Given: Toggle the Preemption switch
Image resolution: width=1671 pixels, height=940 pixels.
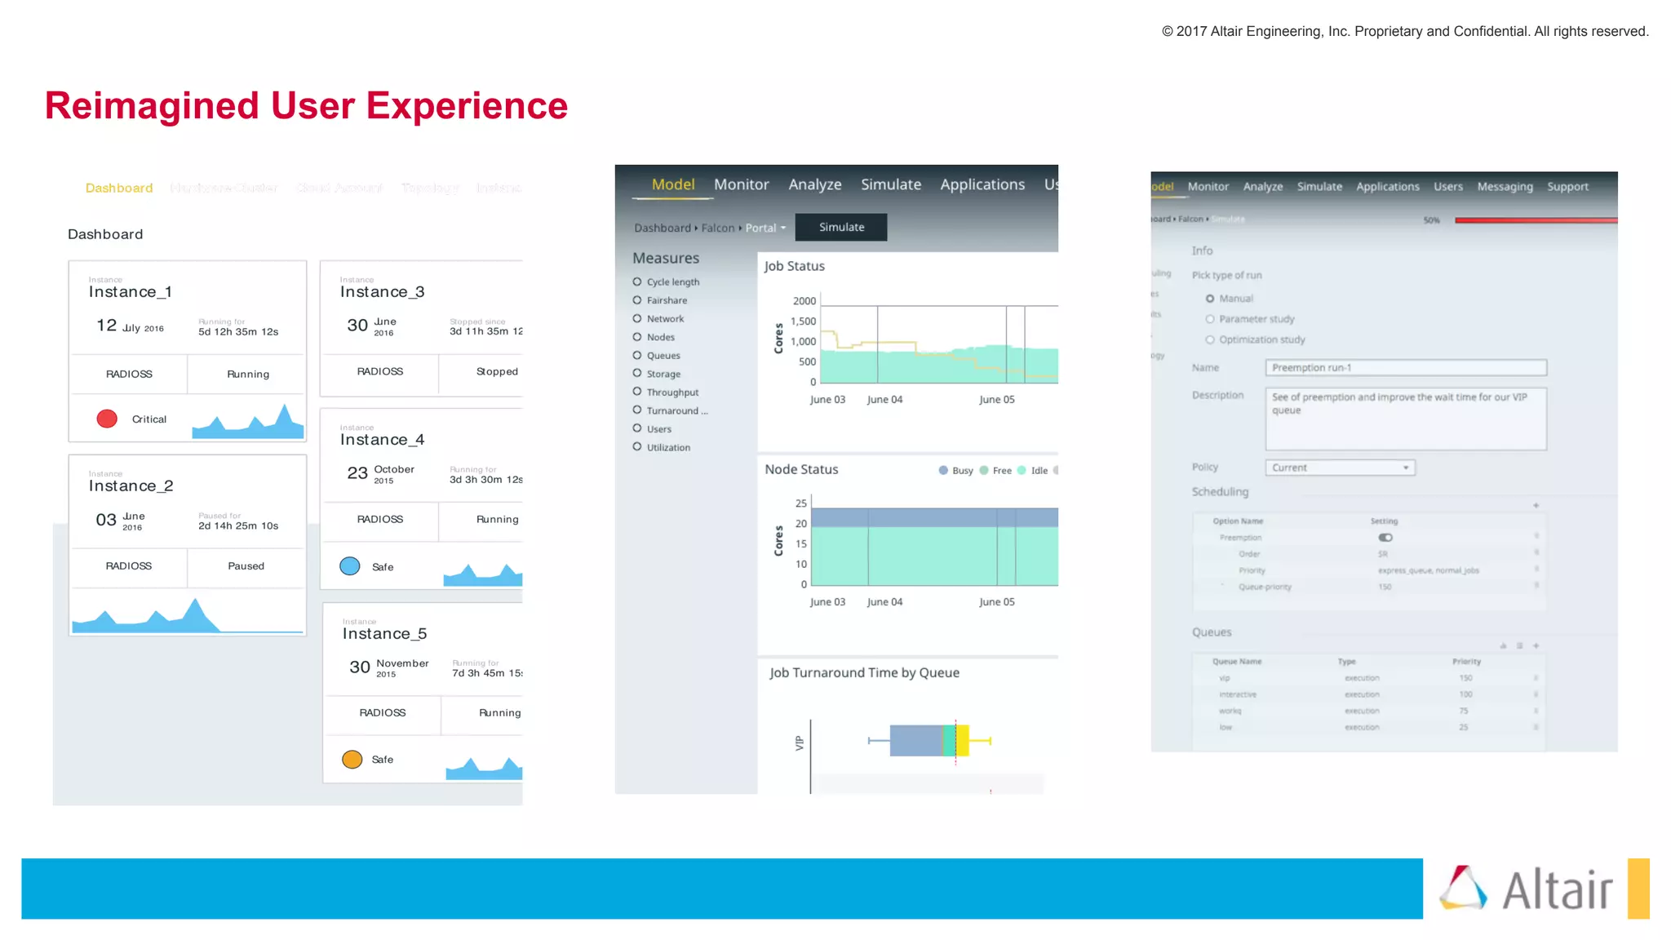Looking at the screenshot, I should tap(1385, 538).
